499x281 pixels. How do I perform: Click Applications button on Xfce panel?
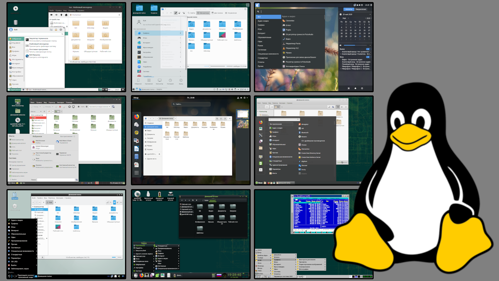point(14,90)
